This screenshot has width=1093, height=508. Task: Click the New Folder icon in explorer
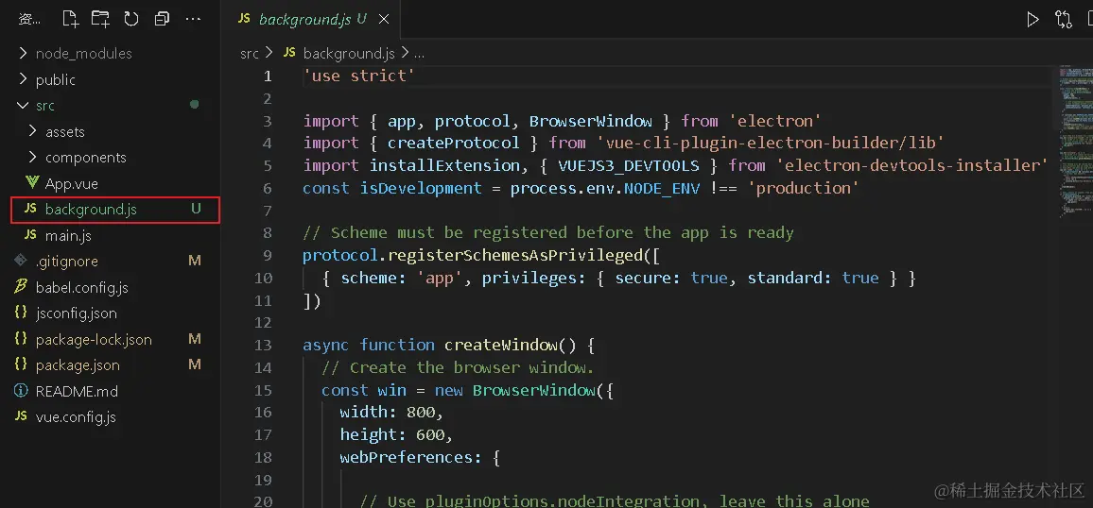point(100,20)
